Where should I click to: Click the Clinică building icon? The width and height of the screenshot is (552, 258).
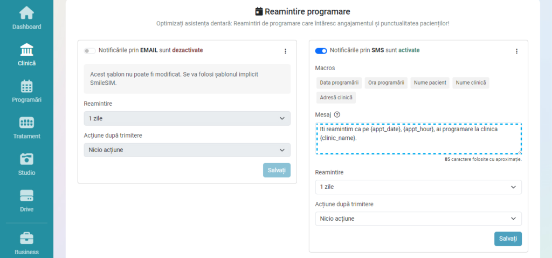coord(26,50)
